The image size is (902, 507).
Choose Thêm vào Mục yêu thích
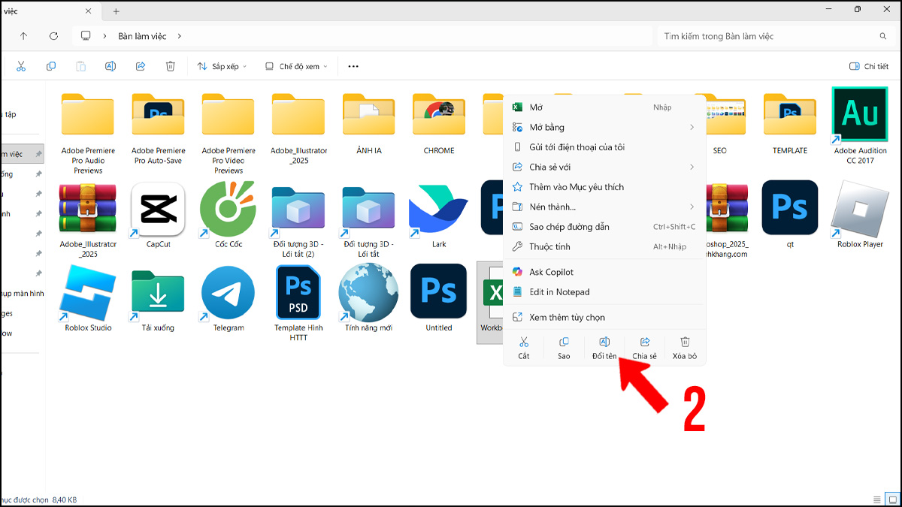604,187
